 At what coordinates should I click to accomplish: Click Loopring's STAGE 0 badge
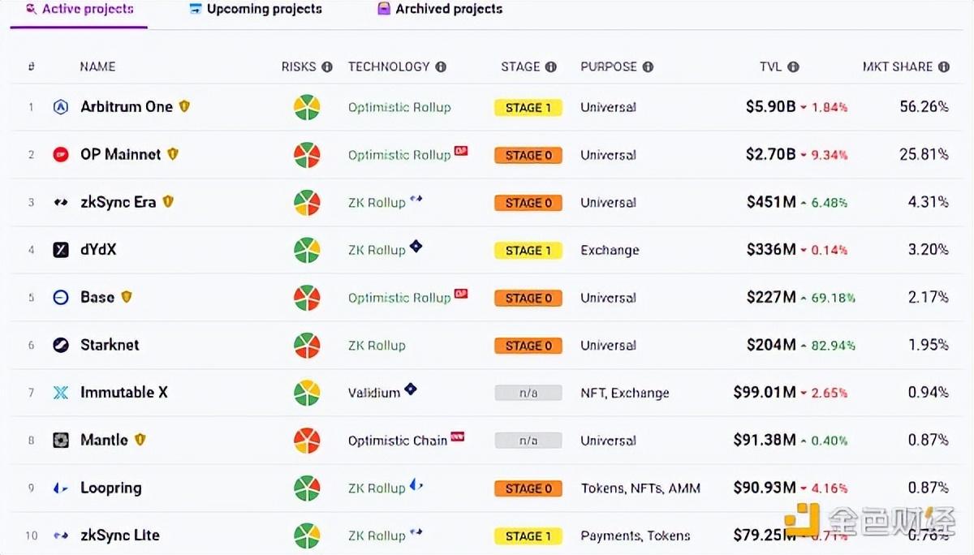click(528, 488)
